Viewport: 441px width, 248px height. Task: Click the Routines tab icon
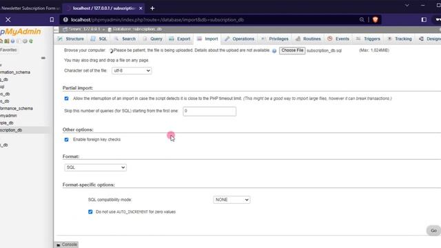point(298,39)
